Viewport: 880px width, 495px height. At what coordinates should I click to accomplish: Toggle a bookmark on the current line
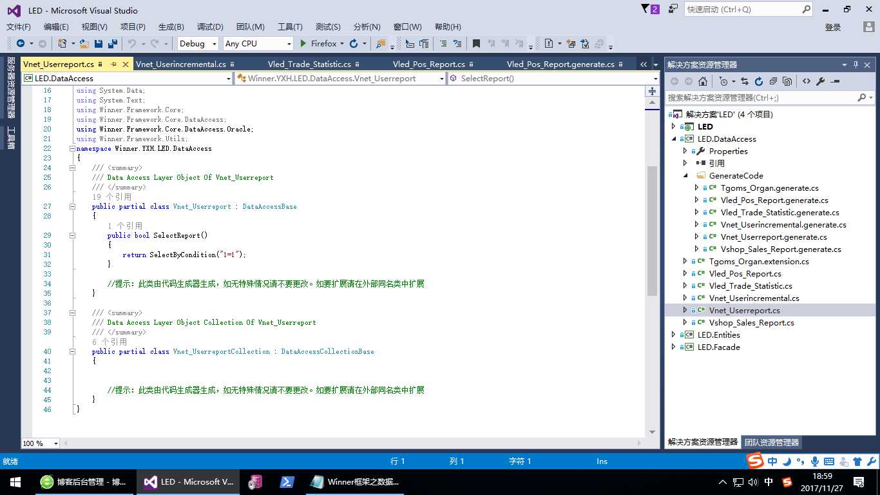[x=476, y=44]
